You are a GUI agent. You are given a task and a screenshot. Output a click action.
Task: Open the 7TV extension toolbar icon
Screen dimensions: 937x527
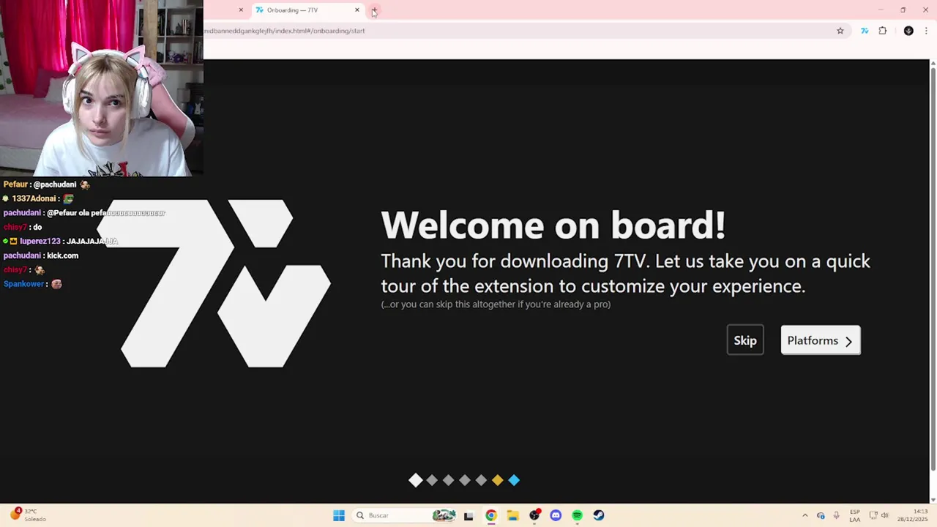[x=865, y=31]
